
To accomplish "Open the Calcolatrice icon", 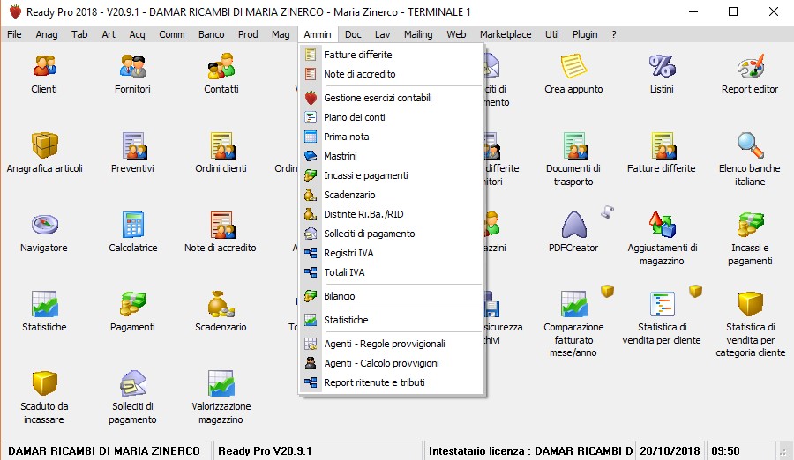I will (x=132, y=225).
